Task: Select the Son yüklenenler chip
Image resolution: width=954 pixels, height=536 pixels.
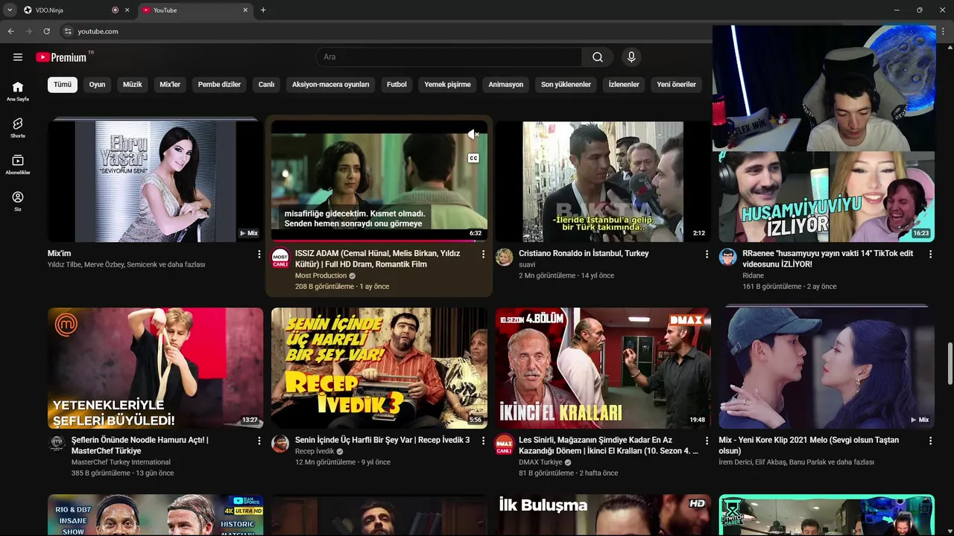Action: tap(566, 84)
